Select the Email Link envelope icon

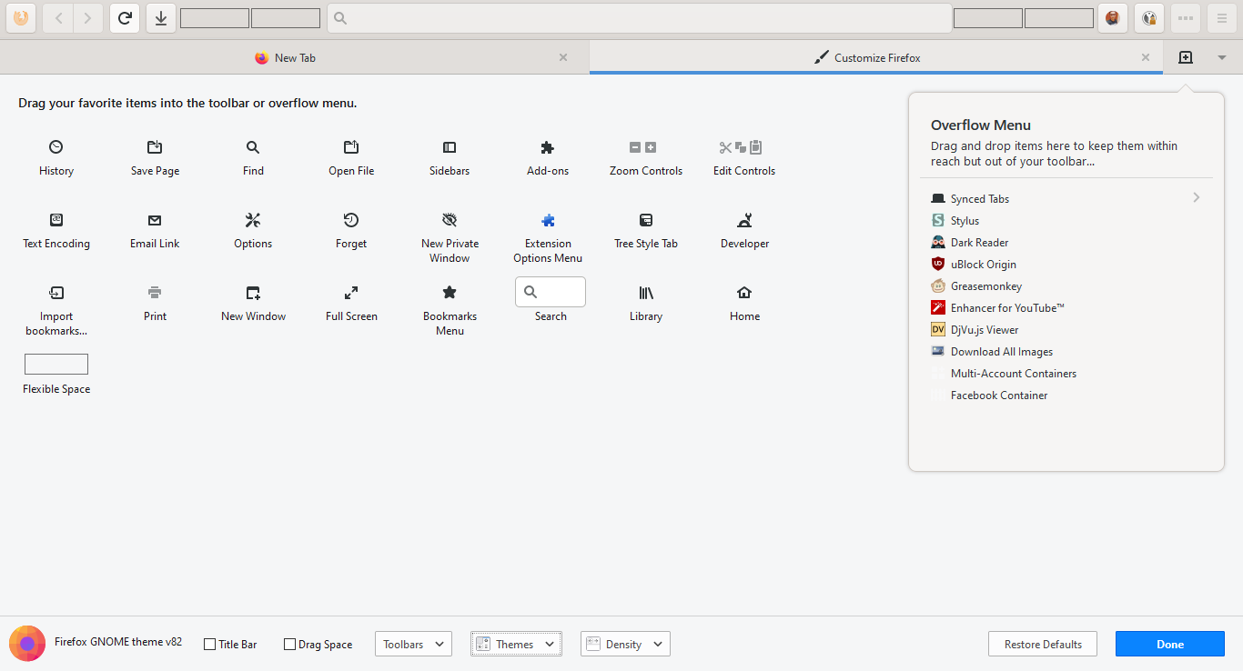(x=155, y=220)
